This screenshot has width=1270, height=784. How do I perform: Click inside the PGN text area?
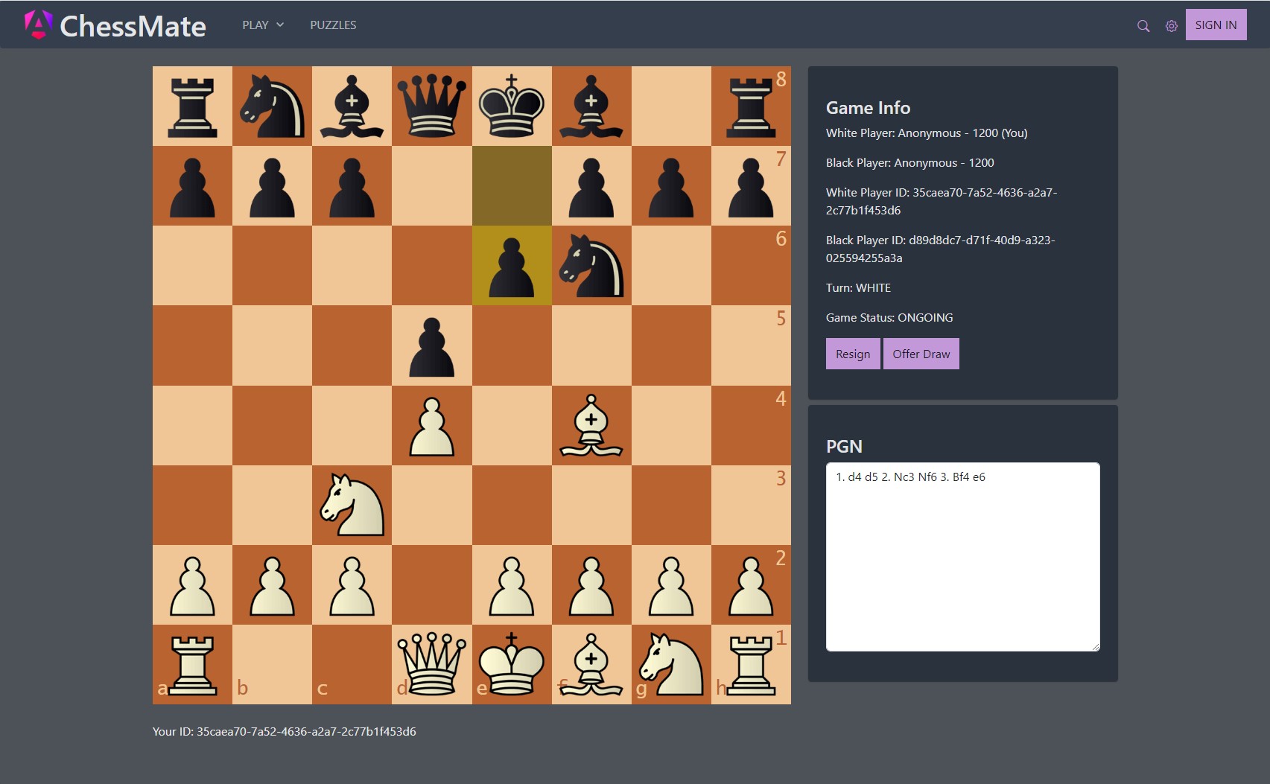pyautogui.click(x=961, y=555)
